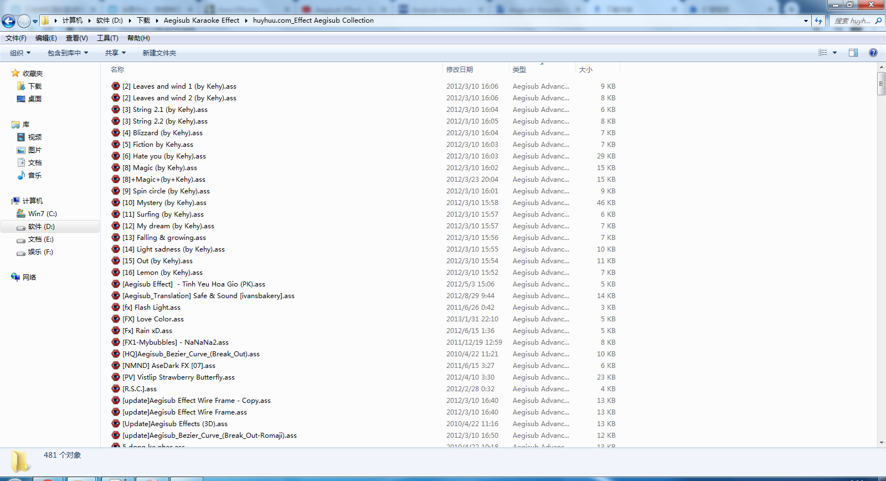Open the address bar history dropdown

point(806,21)
